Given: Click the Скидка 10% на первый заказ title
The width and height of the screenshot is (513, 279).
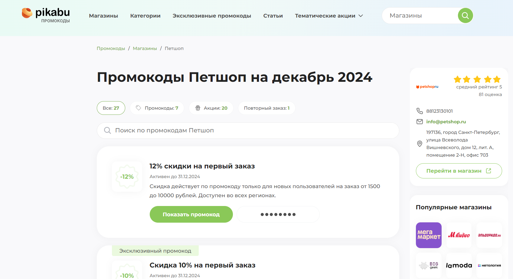Looking at the screenshot, I should 202,265.
